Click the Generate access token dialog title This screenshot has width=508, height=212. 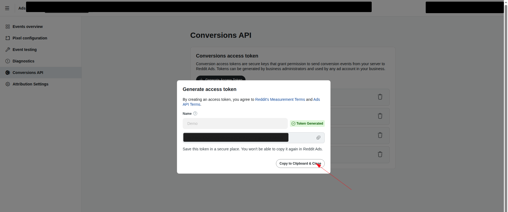pyautogui.click(x=210, y=89)
